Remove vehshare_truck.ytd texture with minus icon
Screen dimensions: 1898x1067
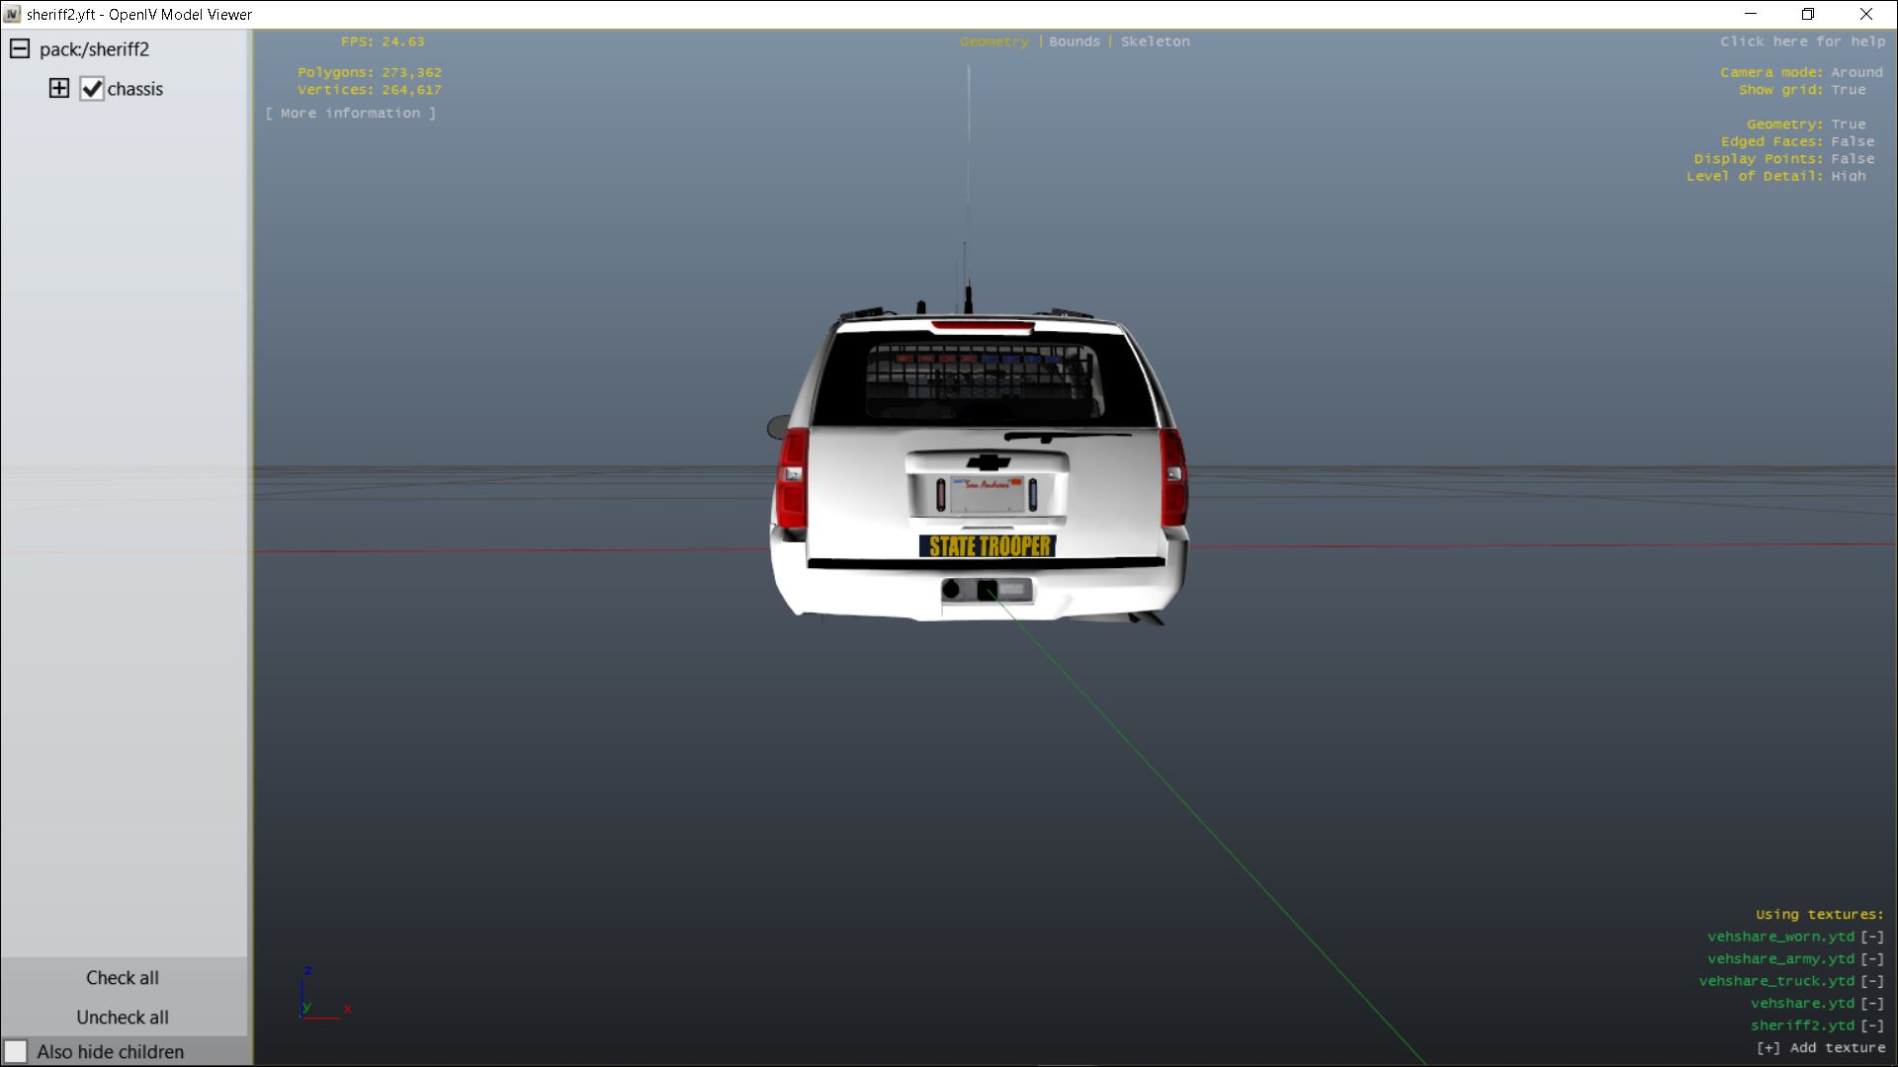click(1872, 981)
